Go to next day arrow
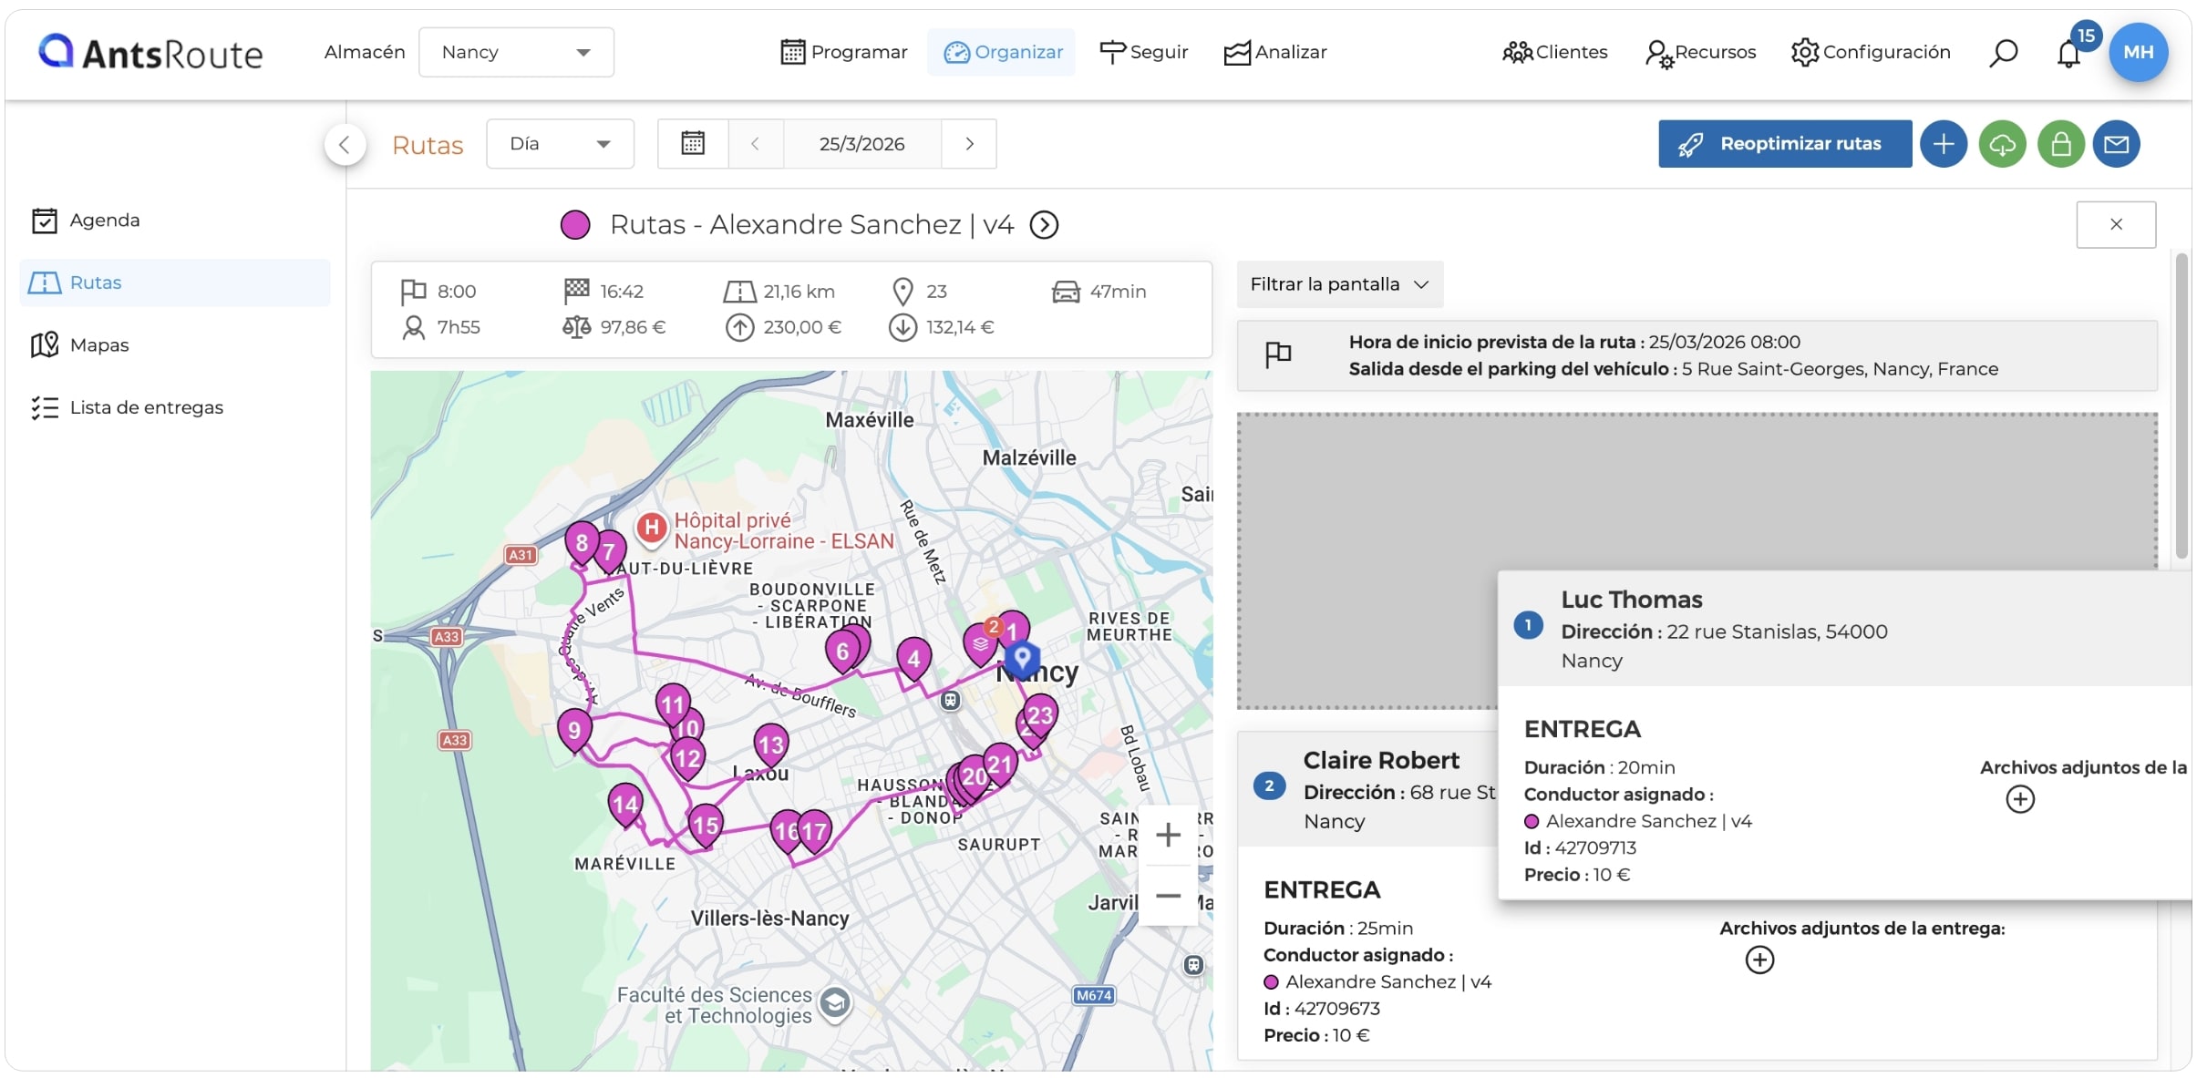 pos(969,143)
